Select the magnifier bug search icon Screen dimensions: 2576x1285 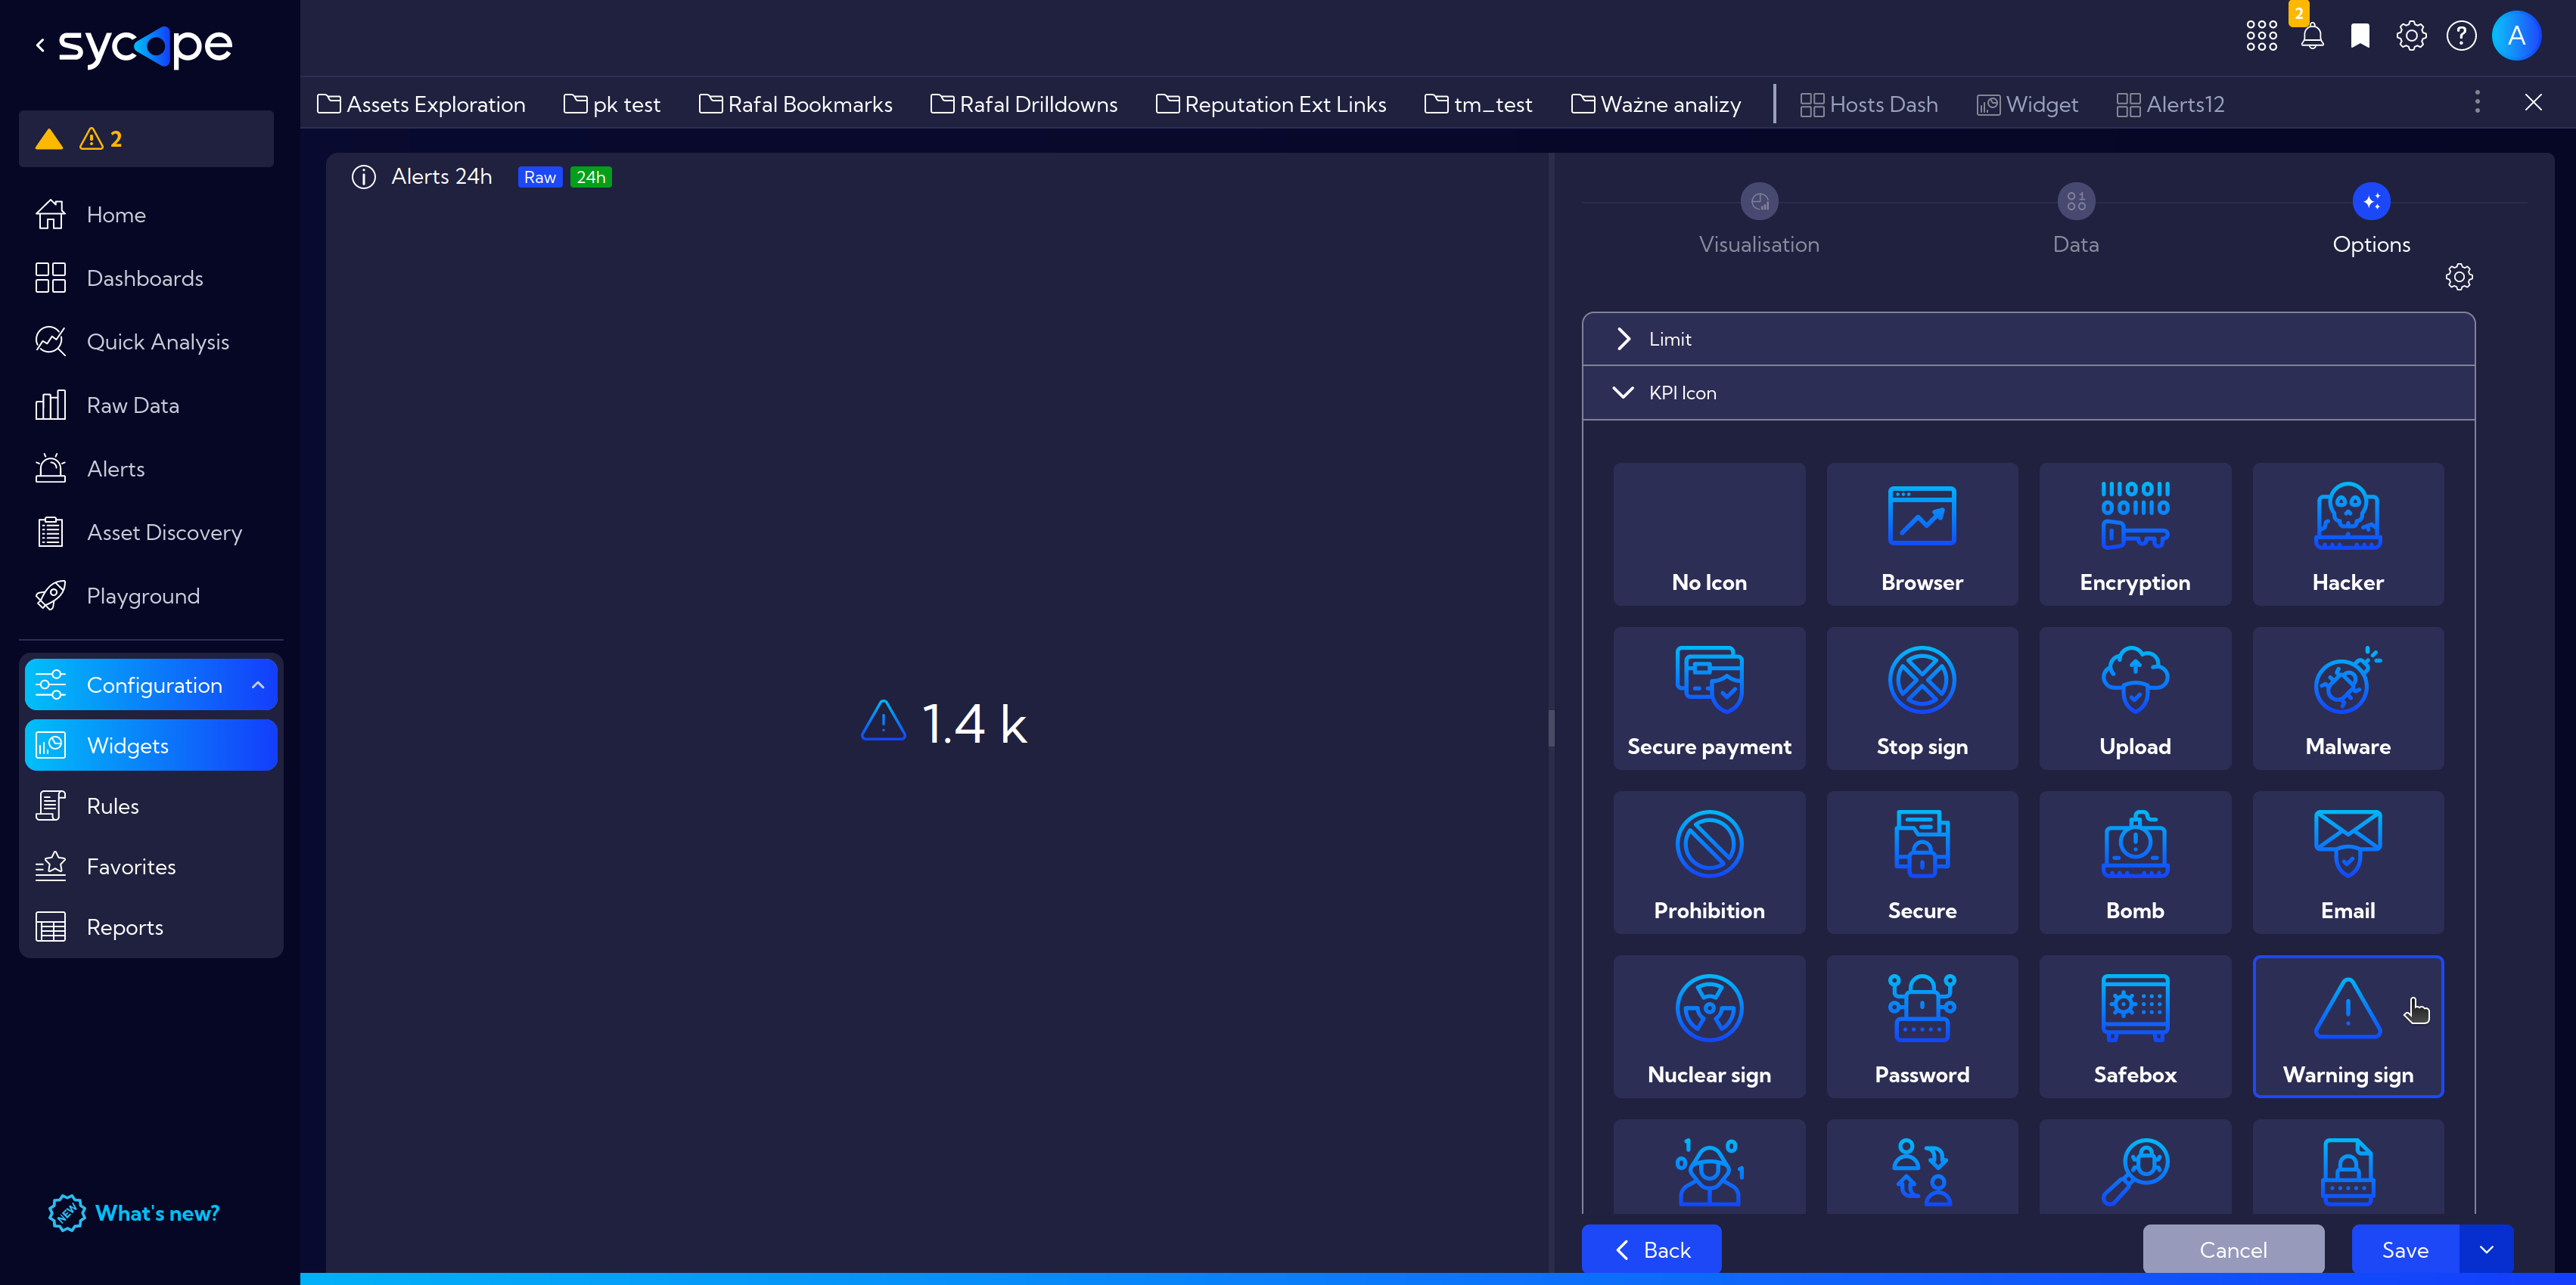click(x=2134, y=1167)
